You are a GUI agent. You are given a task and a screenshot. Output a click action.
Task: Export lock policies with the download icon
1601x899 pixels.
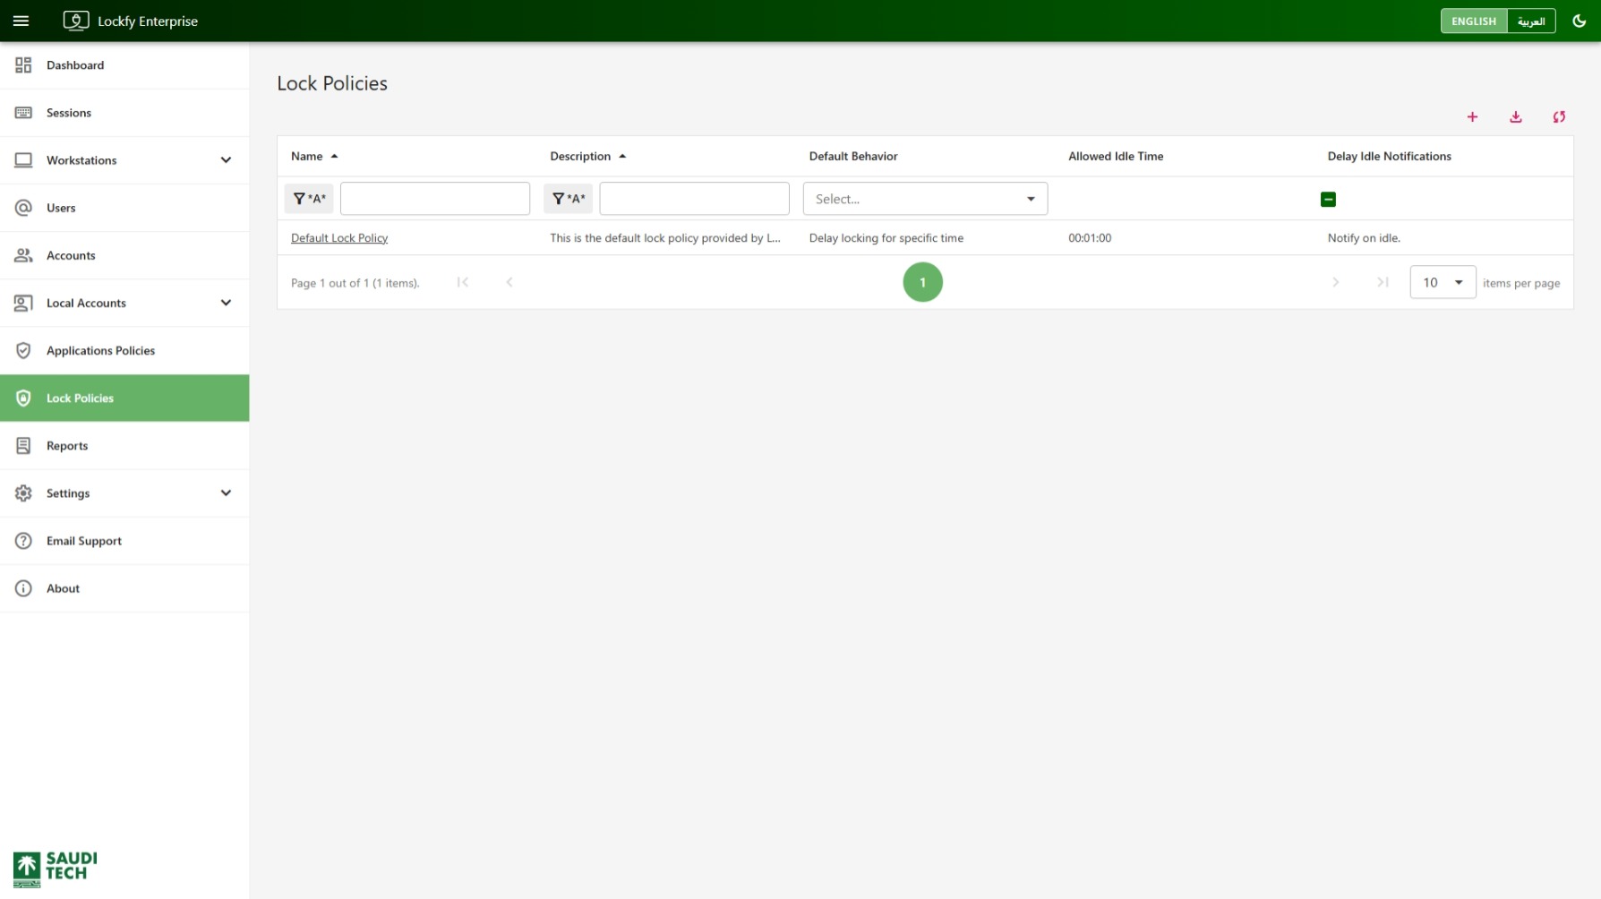[x=1515, y=117]
